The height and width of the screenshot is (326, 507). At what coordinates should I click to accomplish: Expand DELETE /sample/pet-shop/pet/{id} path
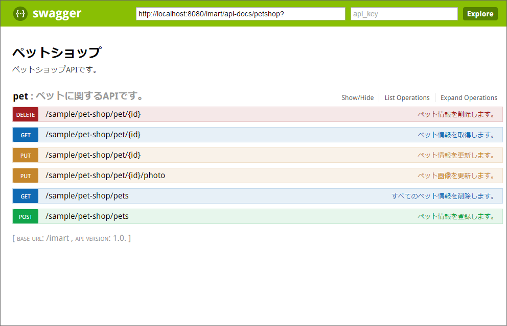tap(93, 114)
